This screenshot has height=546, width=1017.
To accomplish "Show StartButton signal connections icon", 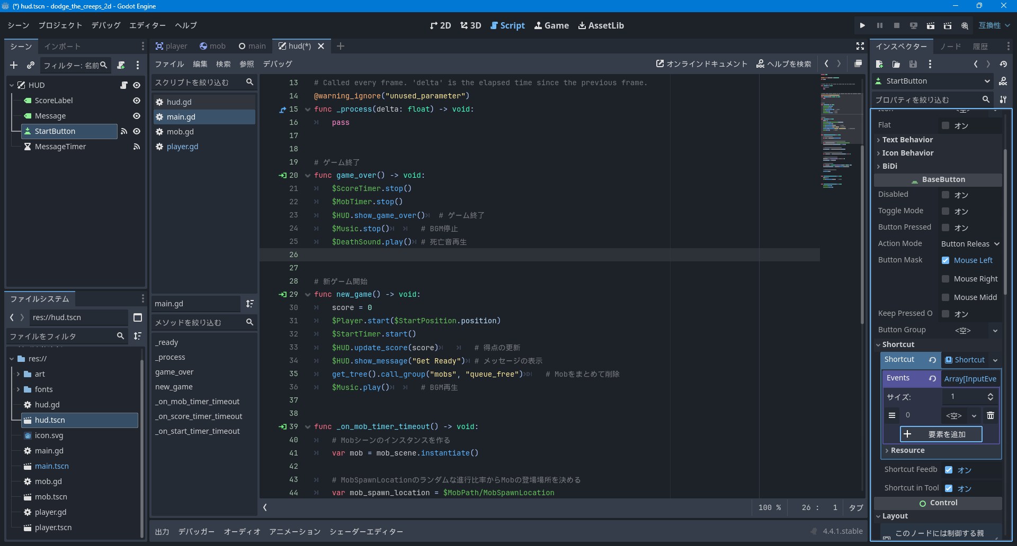I will click(124, 131).
